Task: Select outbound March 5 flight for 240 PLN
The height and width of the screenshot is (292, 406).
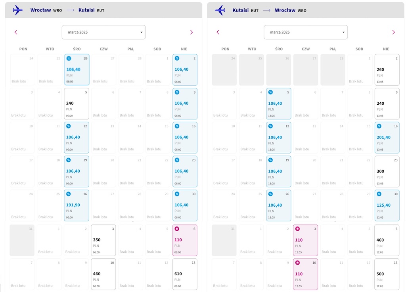Action: (77, 104)
